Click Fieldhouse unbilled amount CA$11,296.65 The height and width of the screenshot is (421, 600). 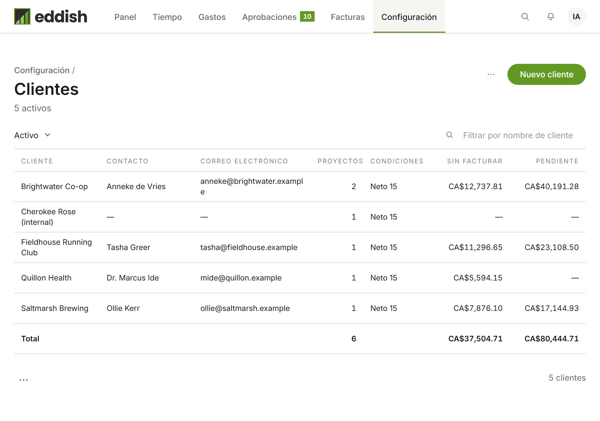tap(475, 247)
